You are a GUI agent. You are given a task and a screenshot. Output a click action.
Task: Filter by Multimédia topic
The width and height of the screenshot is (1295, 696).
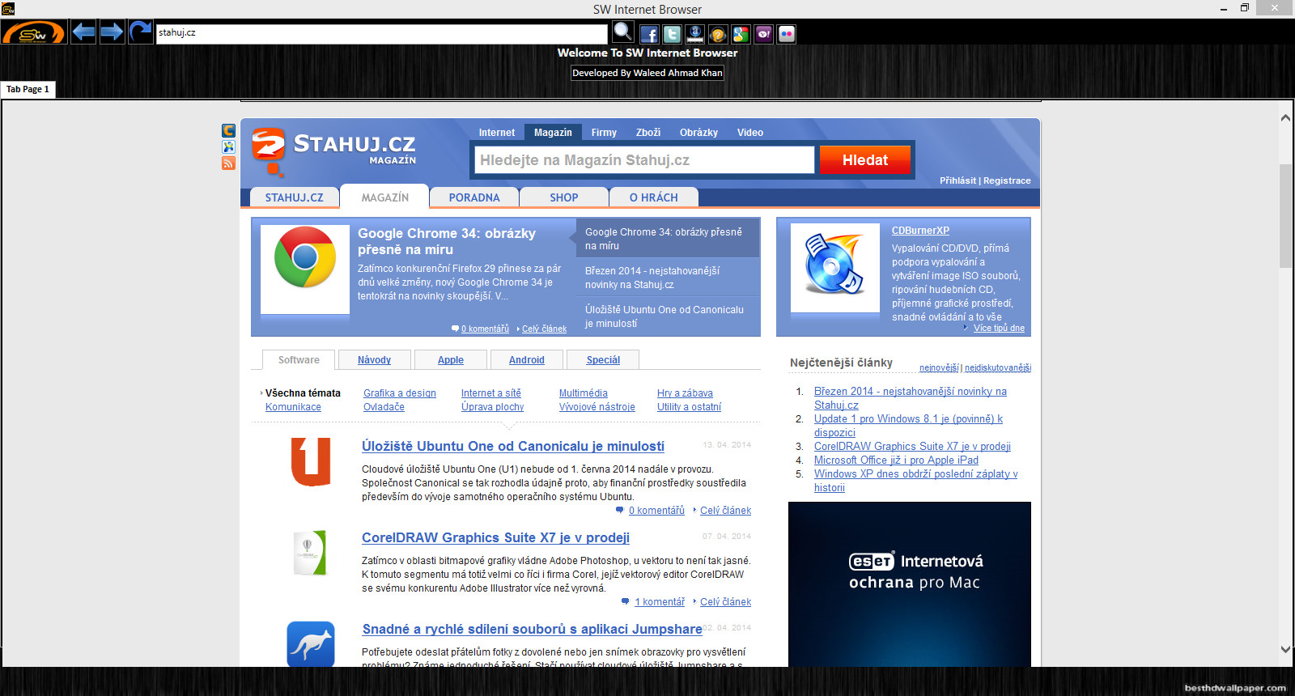coord(584,393)
